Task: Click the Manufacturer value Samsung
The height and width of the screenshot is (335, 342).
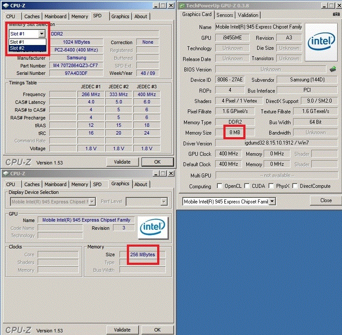Action: [x=76, y=58]
